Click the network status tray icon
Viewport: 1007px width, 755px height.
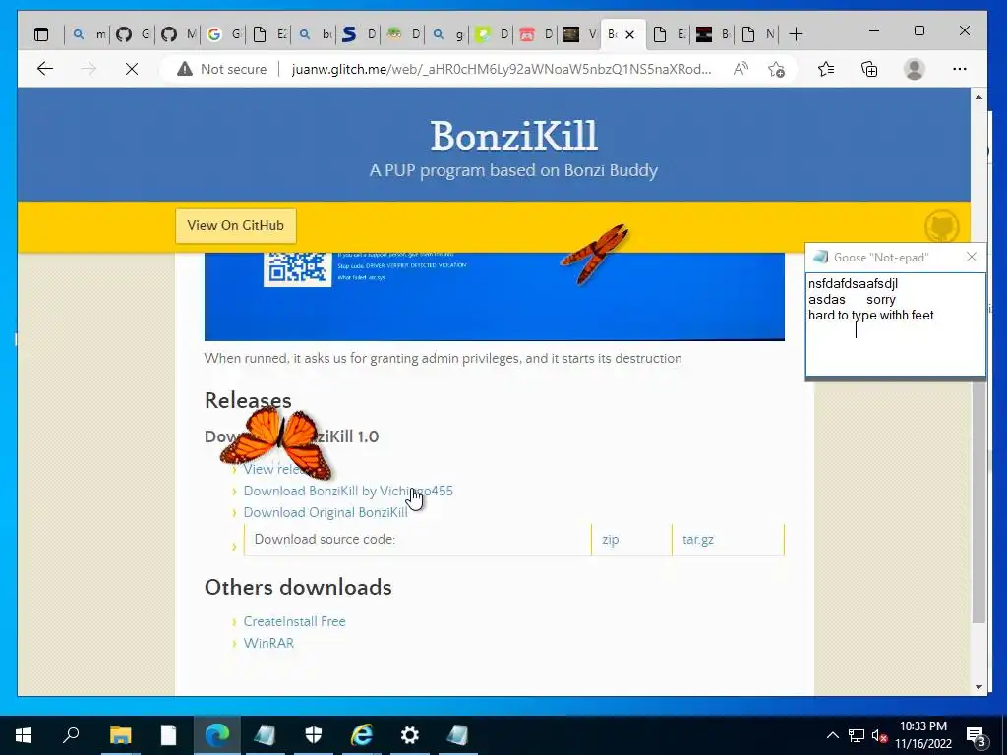point(857,735)
